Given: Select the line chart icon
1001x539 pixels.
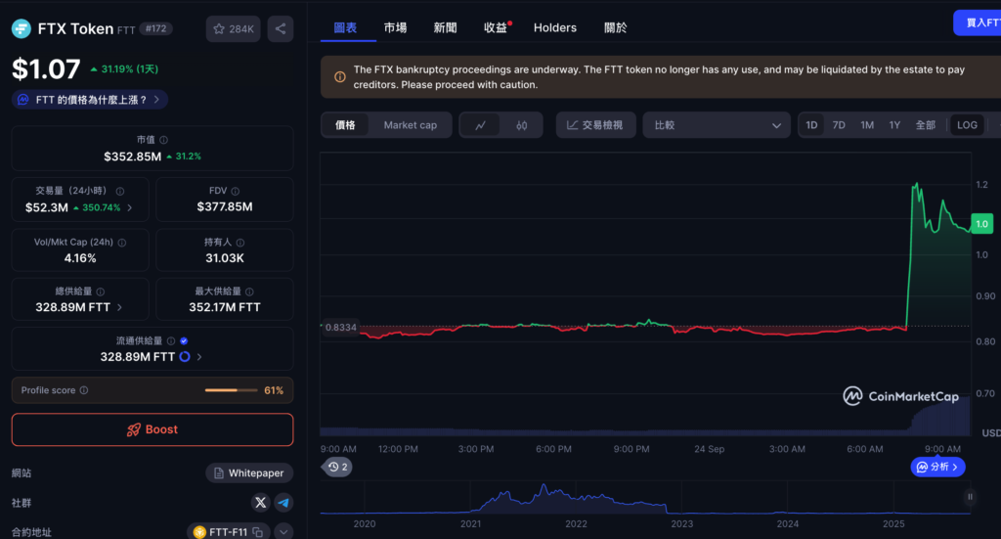Looking at the screenshot, I should tap(480, 125).
